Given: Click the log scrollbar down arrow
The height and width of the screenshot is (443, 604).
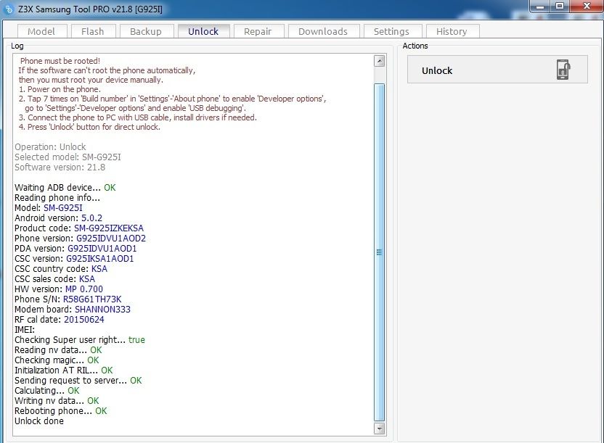Looking at the screenshot, I should pyautogui.click(x=380, y=428).
